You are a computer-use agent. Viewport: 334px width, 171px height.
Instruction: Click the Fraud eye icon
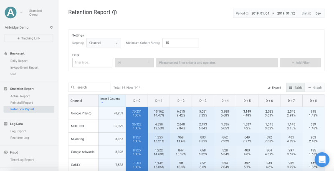pos(6,152)
